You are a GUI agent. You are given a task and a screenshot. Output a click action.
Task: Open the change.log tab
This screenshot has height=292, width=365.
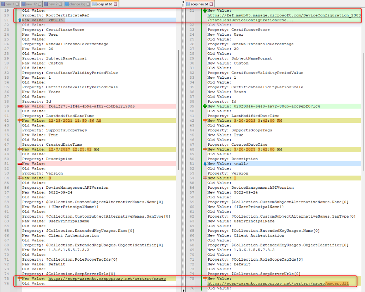[77, 4]
